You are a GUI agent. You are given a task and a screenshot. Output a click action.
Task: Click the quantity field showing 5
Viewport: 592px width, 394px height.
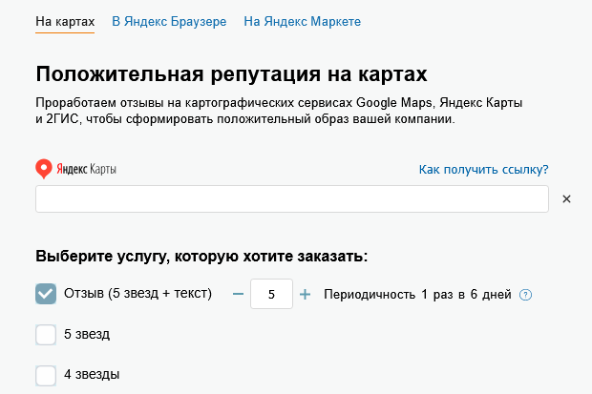pos(271,295)
